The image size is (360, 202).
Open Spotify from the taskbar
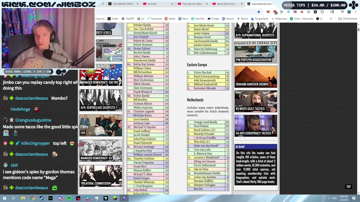pyautogui.click(x=69, y=198)
